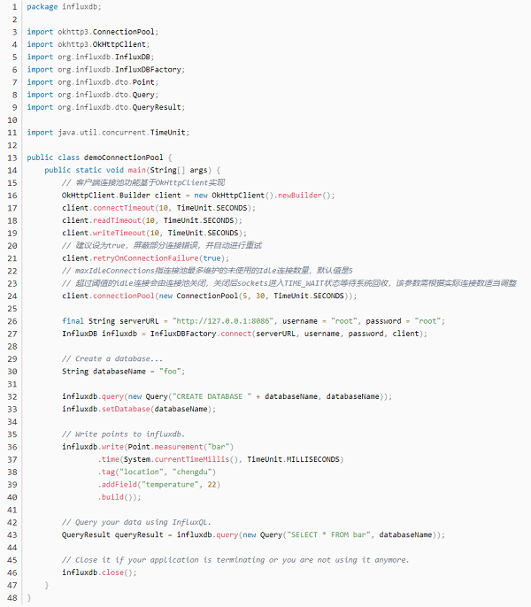
Task: Click the "bar" string on line 36
Action: pyautogui.click(x=219, y=447)
